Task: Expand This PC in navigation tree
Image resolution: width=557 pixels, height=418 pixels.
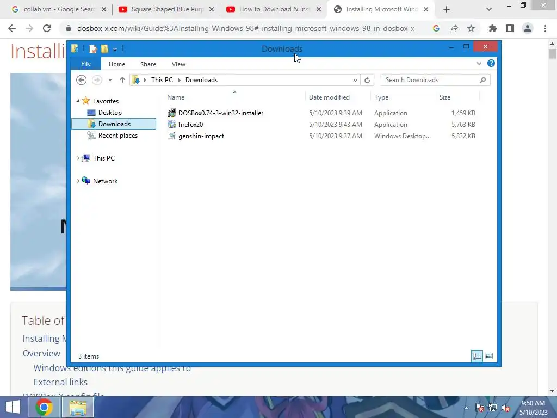Action: coord(78,158)
